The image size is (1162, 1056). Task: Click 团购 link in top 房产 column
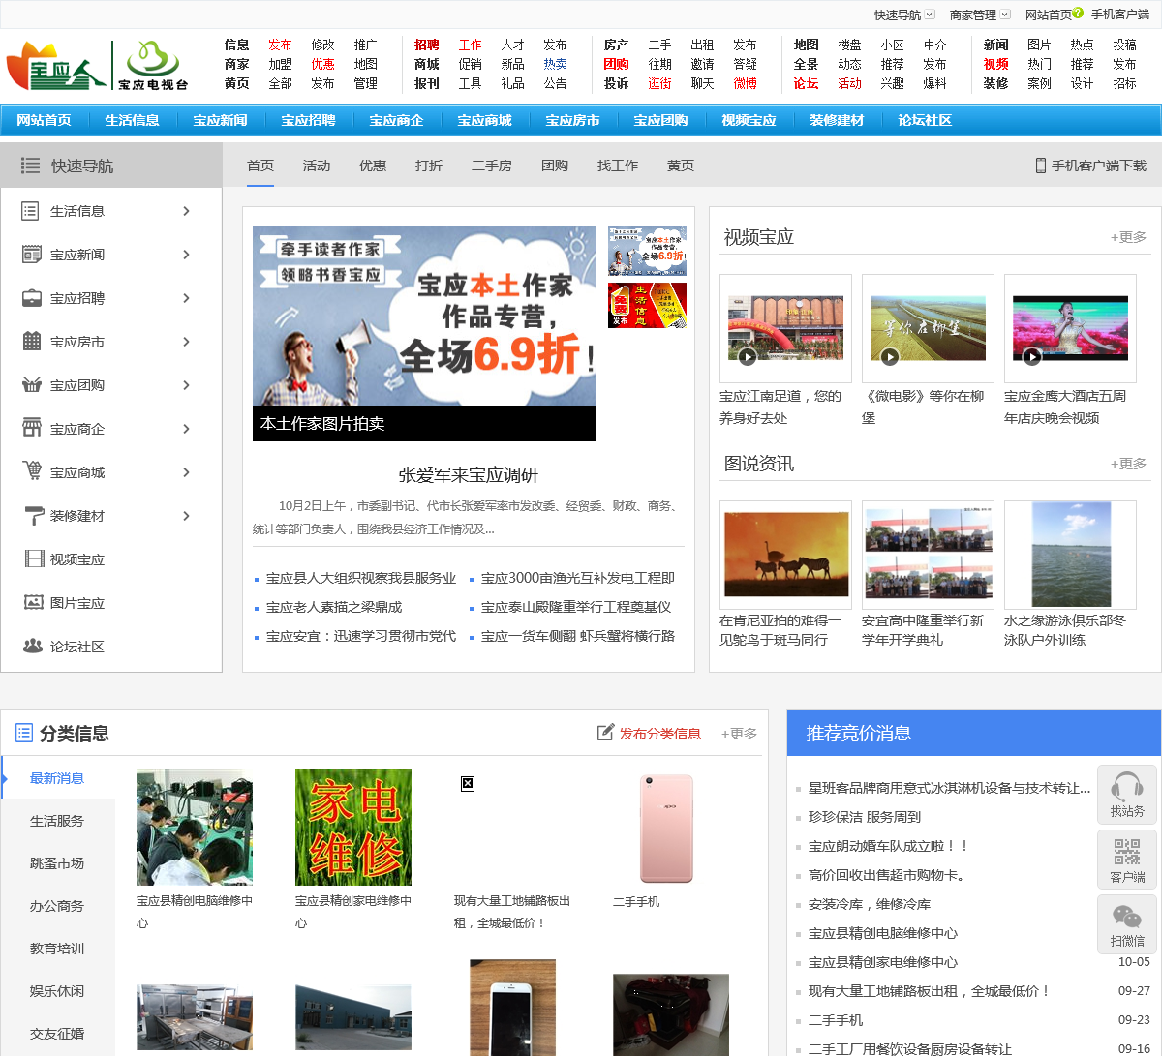pos(616,64)
